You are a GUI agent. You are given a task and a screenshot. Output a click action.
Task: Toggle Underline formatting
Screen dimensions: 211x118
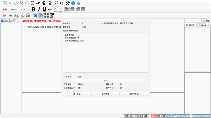coord(44,9)
